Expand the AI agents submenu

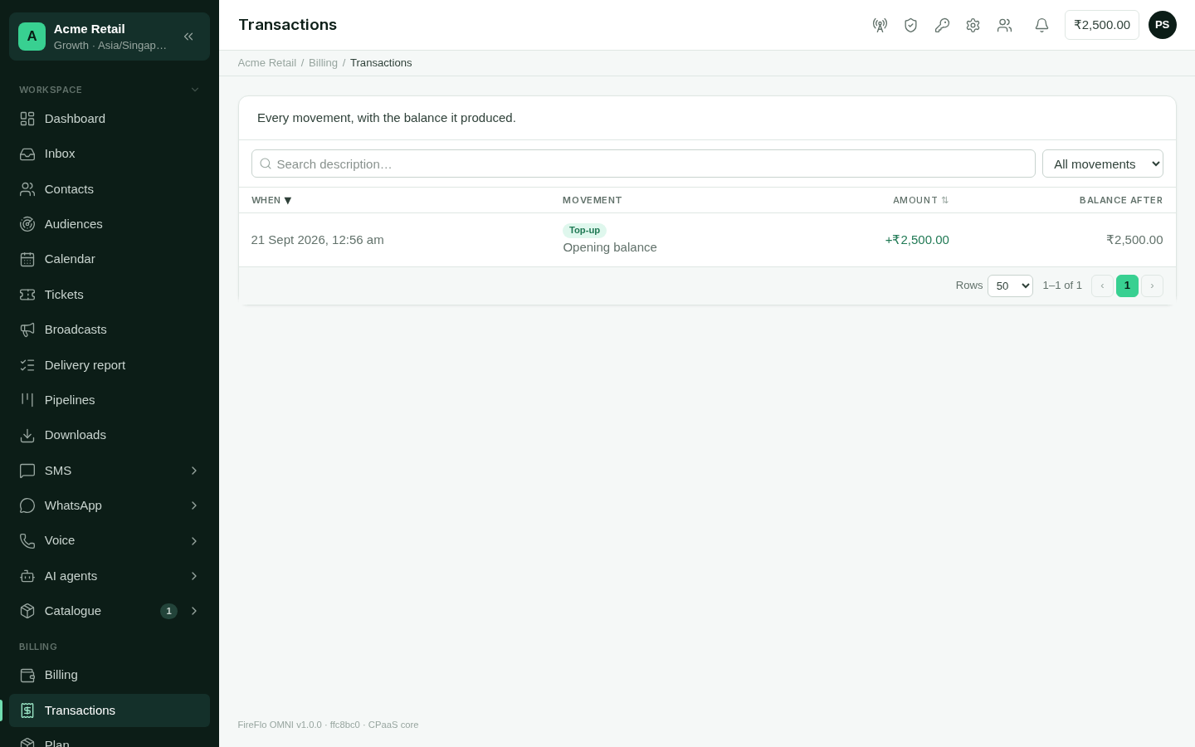click(194, 576)
